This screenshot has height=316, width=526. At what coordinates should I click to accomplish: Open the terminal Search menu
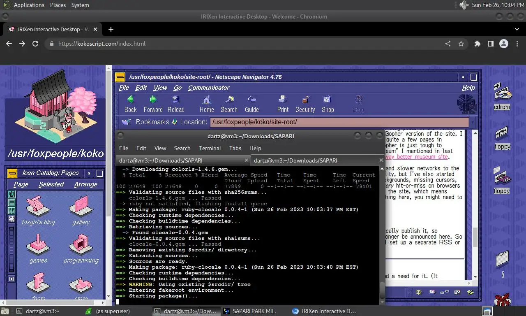[182, 148]
